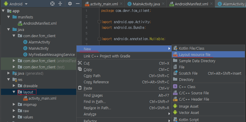
Task: Collapse the manifests folder
Action: pos(8,17)
